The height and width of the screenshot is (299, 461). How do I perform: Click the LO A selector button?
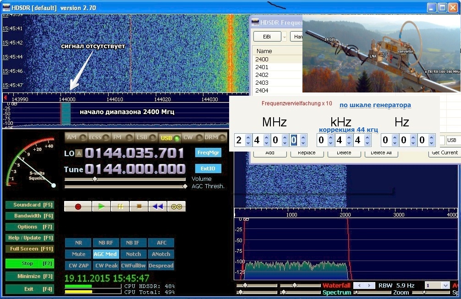(78, 153)
